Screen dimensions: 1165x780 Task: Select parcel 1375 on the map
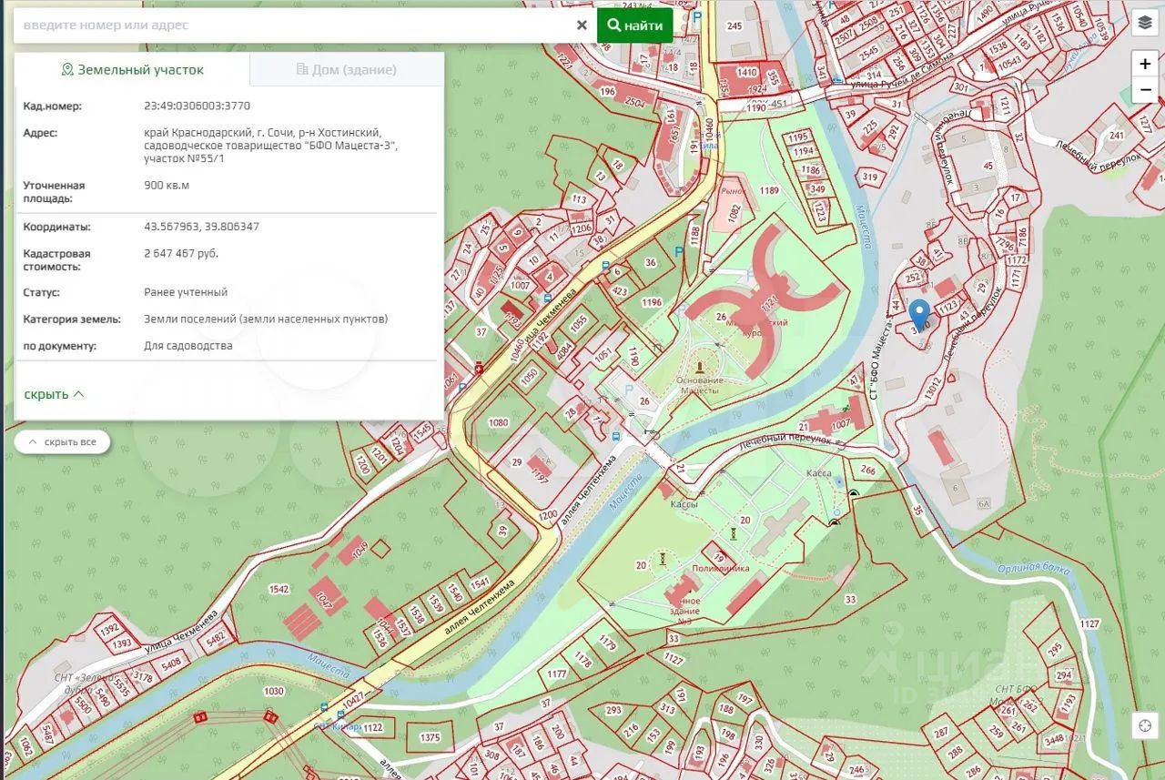[430, 738]
